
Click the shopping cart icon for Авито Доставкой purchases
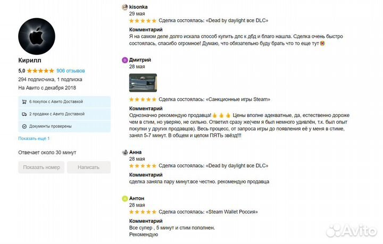tap(24, 102)
